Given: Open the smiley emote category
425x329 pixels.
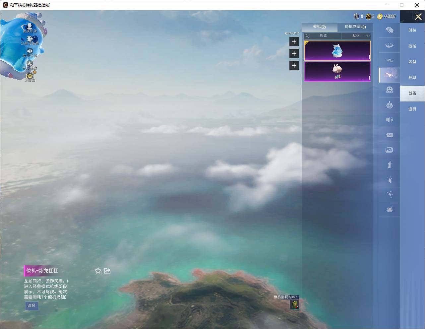Looking at the screenshot, I should point(390,90).
